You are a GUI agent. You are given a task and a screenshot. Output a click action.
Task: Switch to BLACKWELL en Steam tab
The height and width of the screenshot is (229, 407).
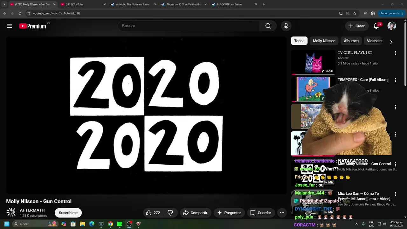(x=234, y=4)
